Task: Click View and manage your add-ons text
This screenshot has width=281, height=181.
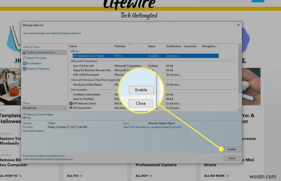Action: click(52, 33)
